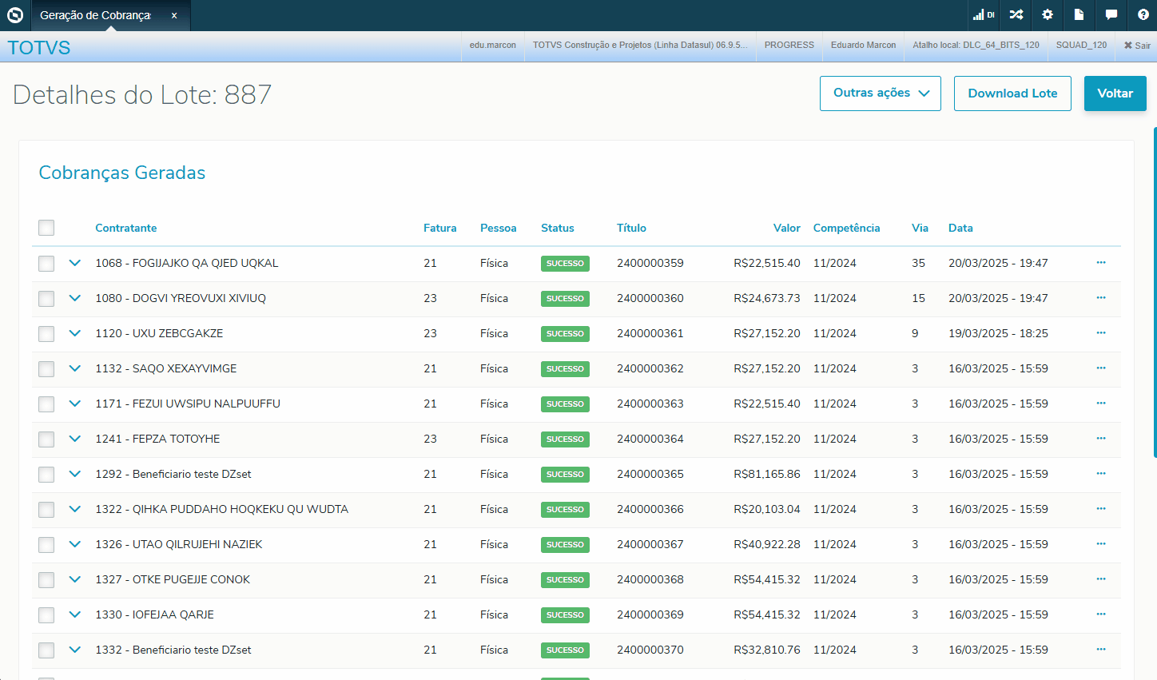Sort by the Contratante column header
The width and height of the screenshot is (1157, 680).
coord(126,228)
